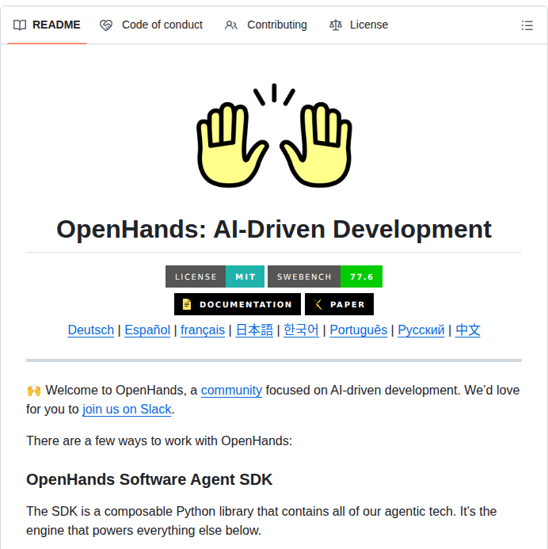Follow the community link
The image size is (548, 549).
click(231, 390)
